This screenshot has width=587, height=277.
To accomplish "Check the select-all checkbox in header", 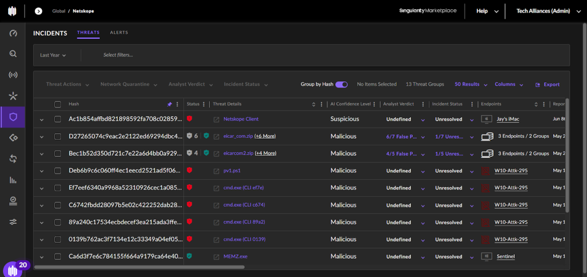I will pyautogui.click(x=58, y=104).
